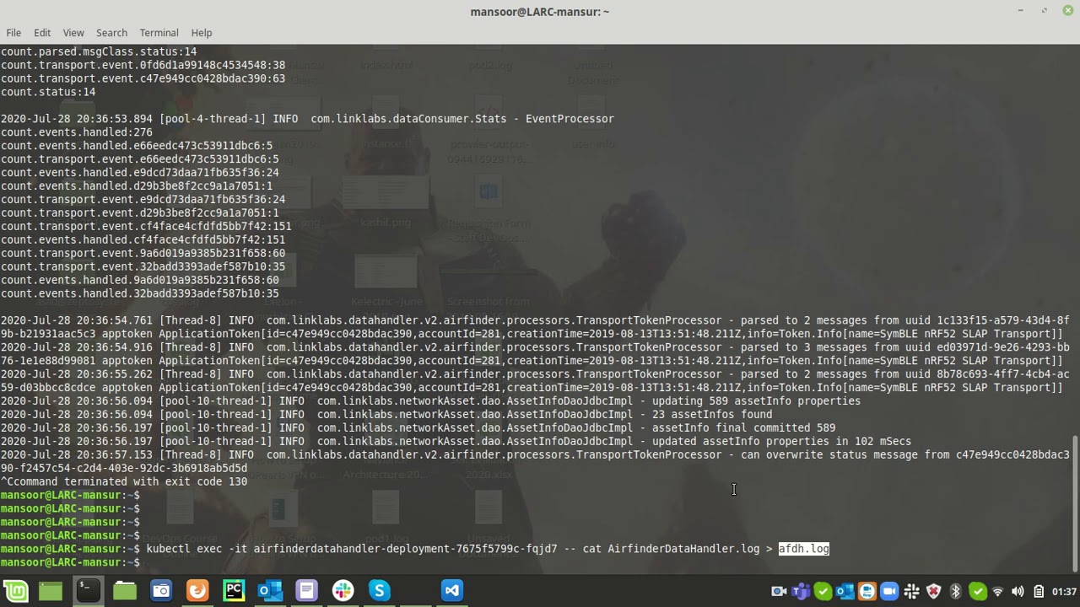Click the window title 'mansoor@LARC-mansur: ~'
The image size is (1080, 607).
pyautogui.click(x=540, y=12)
